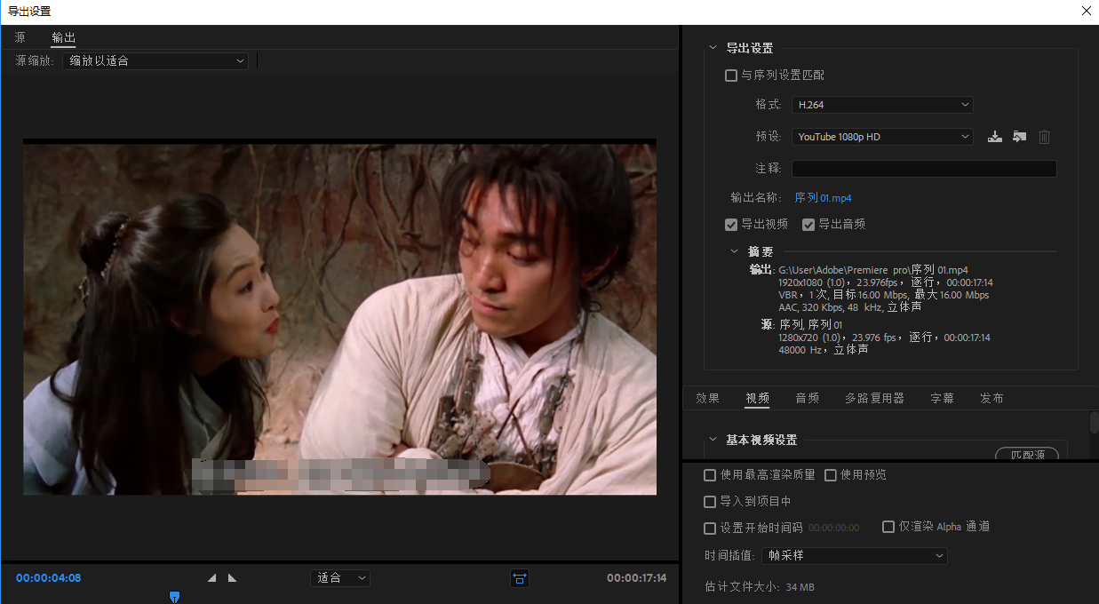Open the zoom level 适合 dropdown

tap(340, 578)
